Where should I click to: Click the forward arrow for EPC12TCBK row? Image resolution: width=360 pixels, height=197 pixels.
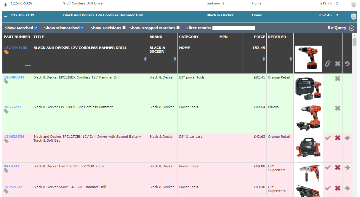pyautogui.click(x=347, y=138)
